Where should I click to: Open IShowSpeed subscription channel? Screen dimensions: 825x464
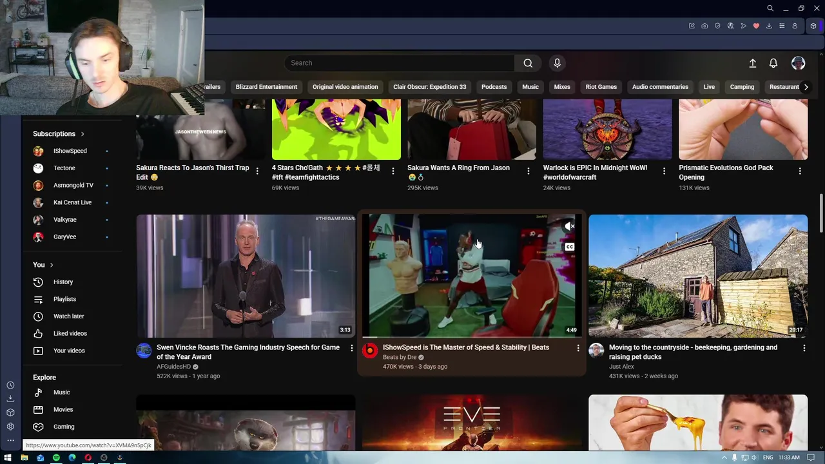click(x=72, y=151)
